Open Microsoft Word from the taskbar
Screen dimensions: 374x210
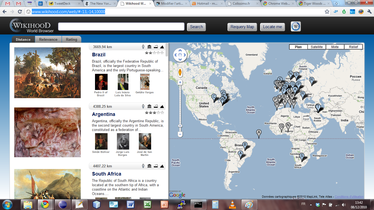(x=130, y=205)
